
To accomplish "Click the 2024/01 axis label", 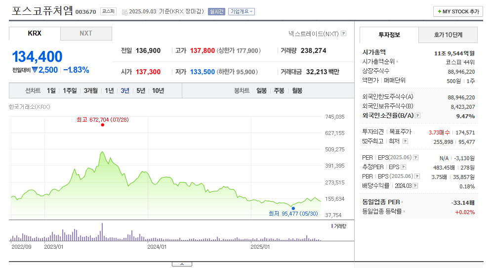I will coord(157,247).
